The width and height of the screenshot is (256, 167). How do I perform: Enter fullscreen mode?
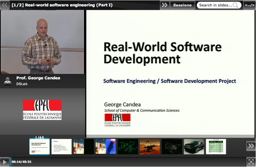pyautogui.click(x=251, y=162)
